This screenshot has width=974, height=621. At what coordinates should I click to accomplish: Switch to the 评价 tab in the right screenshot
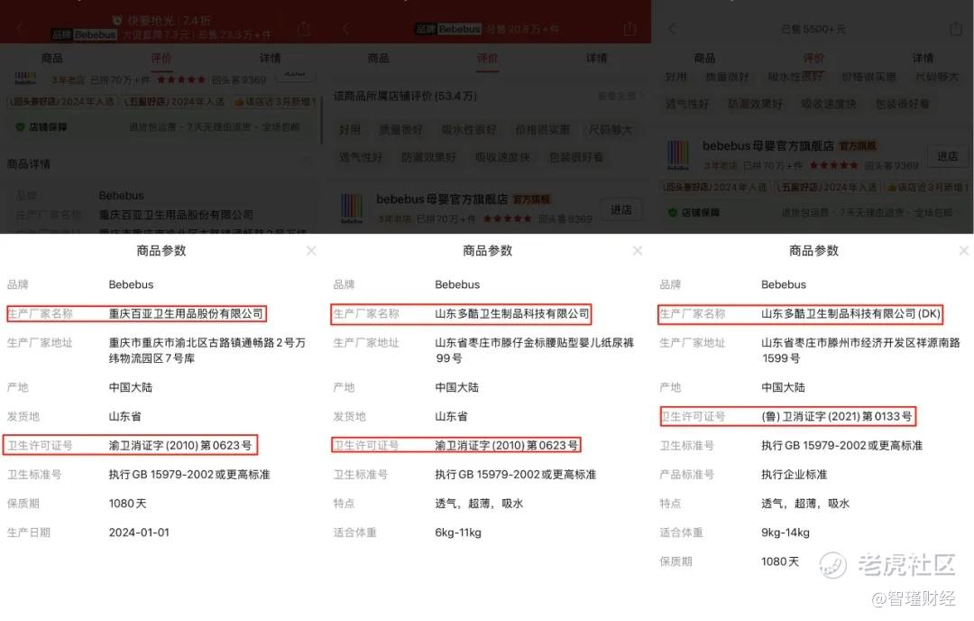pos(813,59)
